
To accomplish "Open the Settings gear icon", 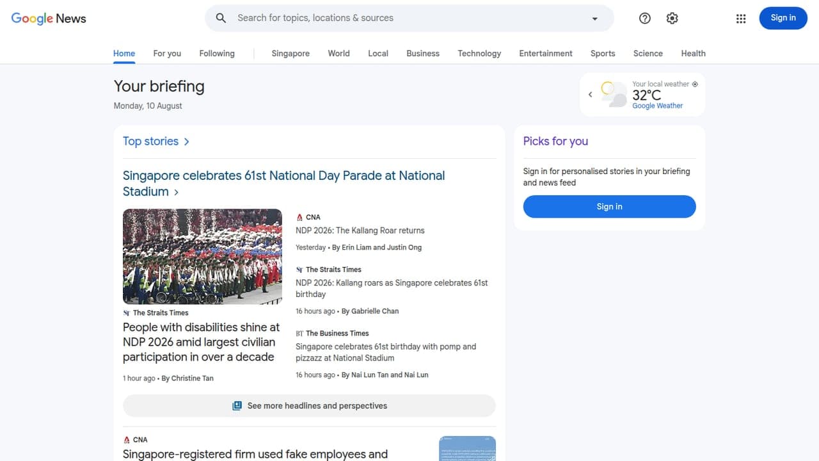I will [672, 19].
